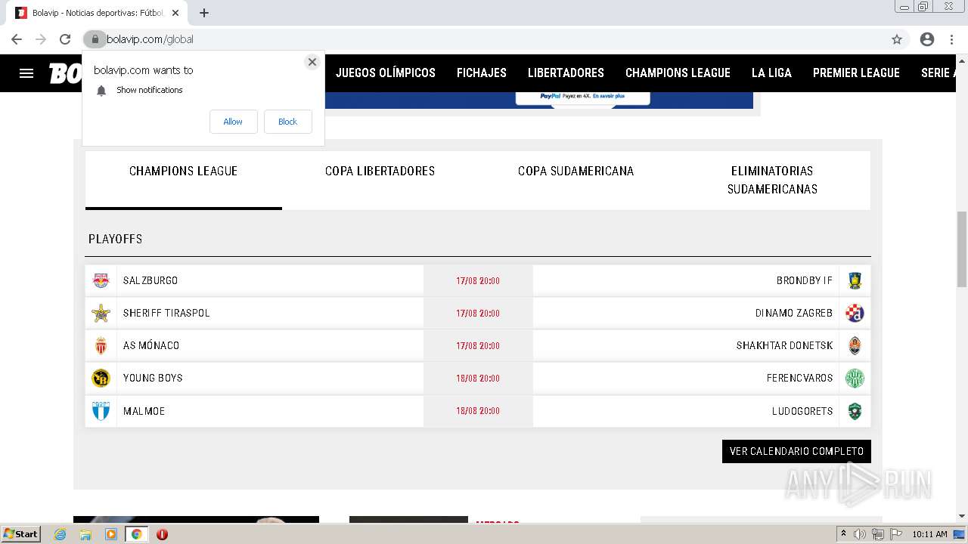The height and width of the screenshot is (544, 968).
Task: Click the Salzburgo team name
Action: tap(150, 280)
